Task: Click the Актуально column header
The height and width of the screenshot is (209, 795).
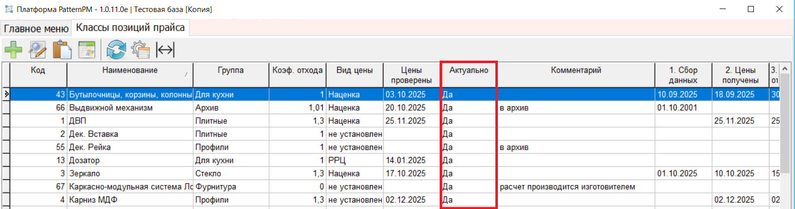Action: (x=468, y=71)
